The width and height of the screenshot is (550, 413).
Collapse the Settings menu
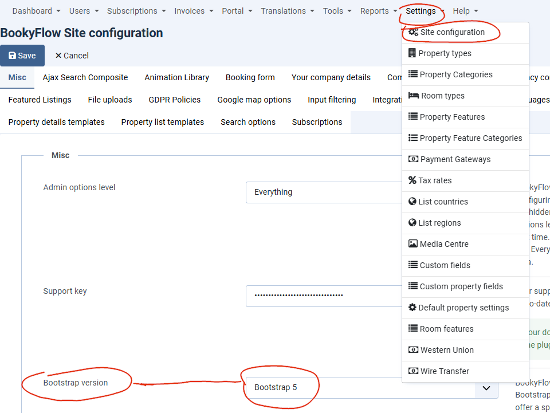(x=425, y=11)
